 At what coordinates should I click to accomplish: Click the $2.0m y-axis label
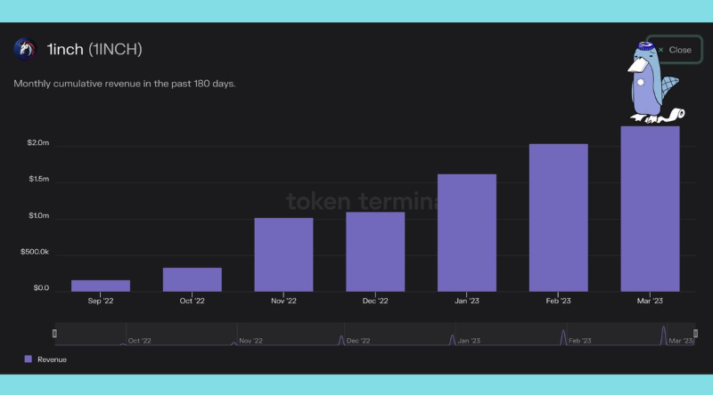(37, 144)
